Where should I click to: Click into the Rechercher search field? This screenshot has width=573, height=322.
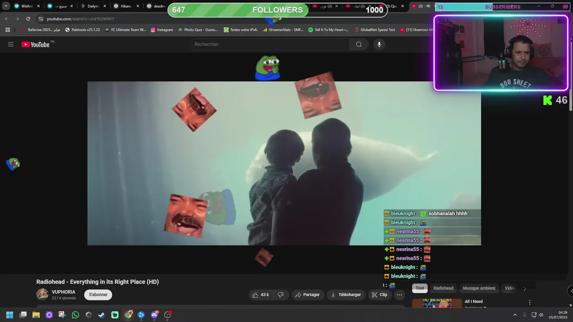coord(270,44)
